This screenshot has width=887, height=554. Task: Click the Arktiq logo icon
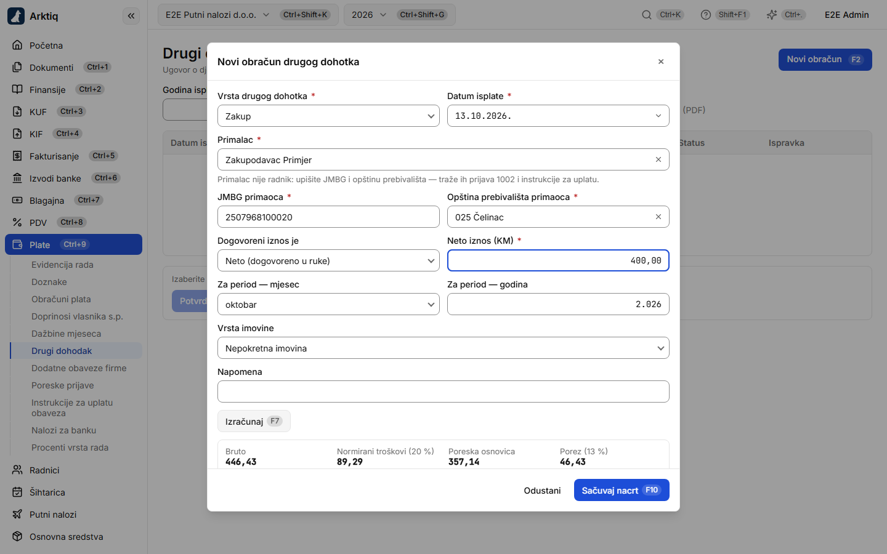[16, 16]
